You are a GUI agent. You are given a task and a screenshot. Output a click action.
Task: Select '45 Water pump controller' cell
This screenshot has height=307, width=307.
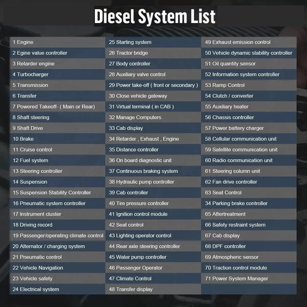coord(153,257)
